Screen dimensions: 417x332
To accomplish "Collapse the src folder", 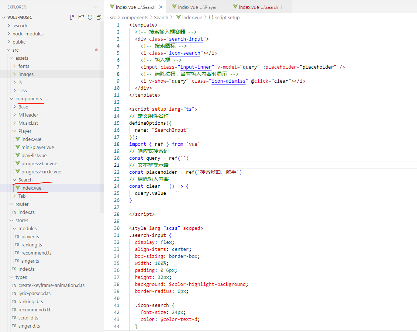I will pyautogui.click(x=15, y=50).
